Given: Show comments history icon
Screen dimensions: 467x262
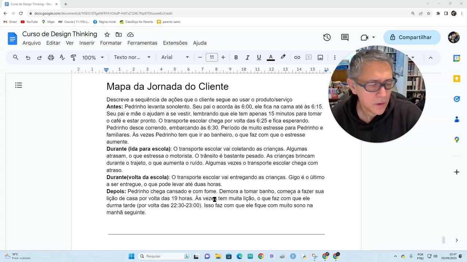Looking at the screenshot, I should (x=345, y=37).
